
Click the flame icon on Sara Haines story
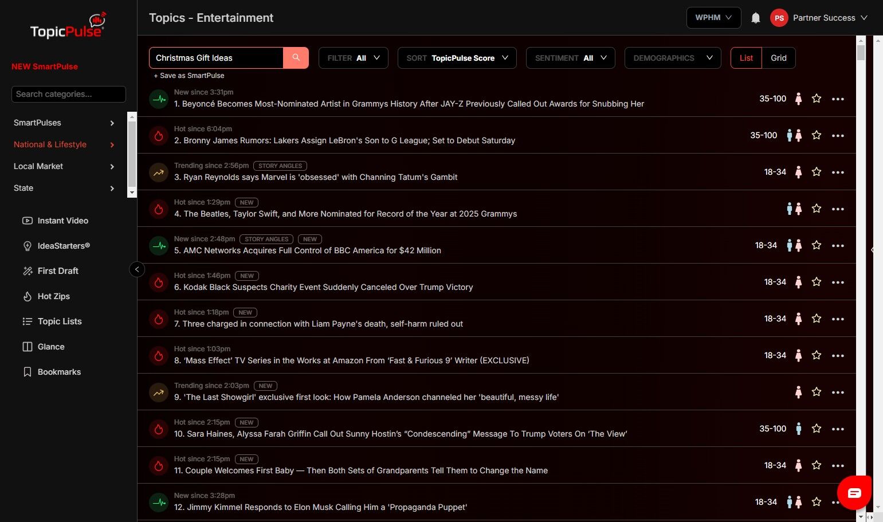pos(159,429)
